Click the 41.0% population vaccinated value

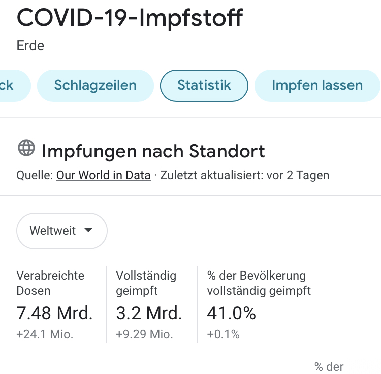[x=231, y=313]
